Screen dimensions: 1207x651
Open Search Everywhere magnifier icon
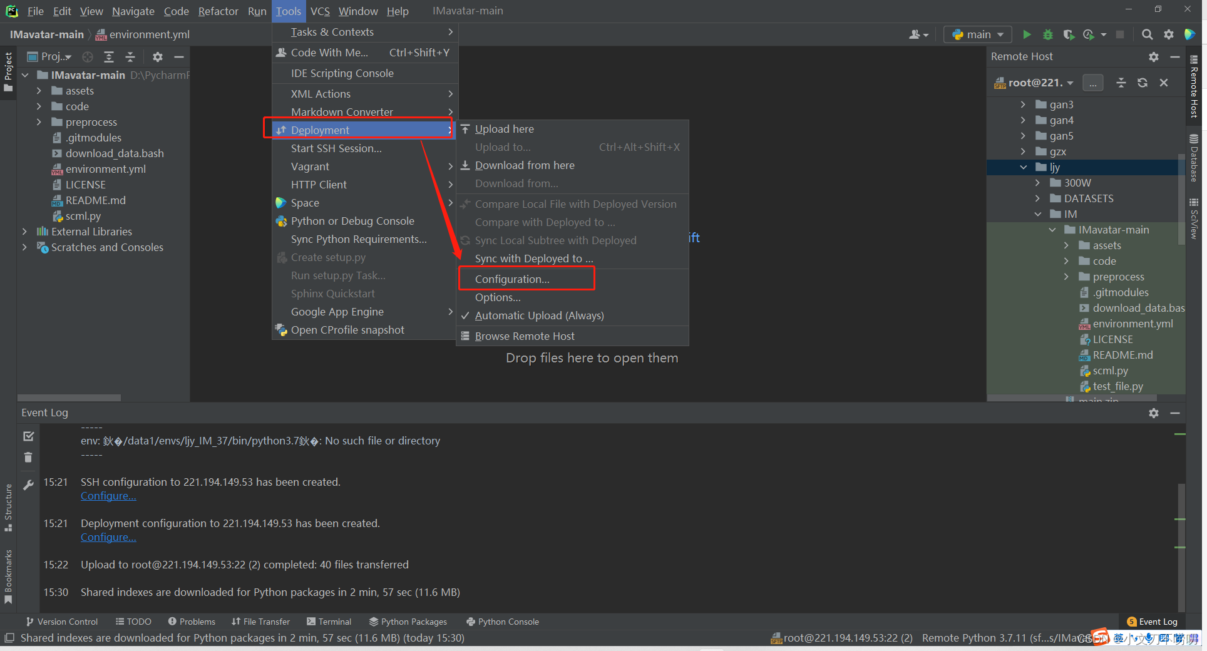[x=1147, y=34]
